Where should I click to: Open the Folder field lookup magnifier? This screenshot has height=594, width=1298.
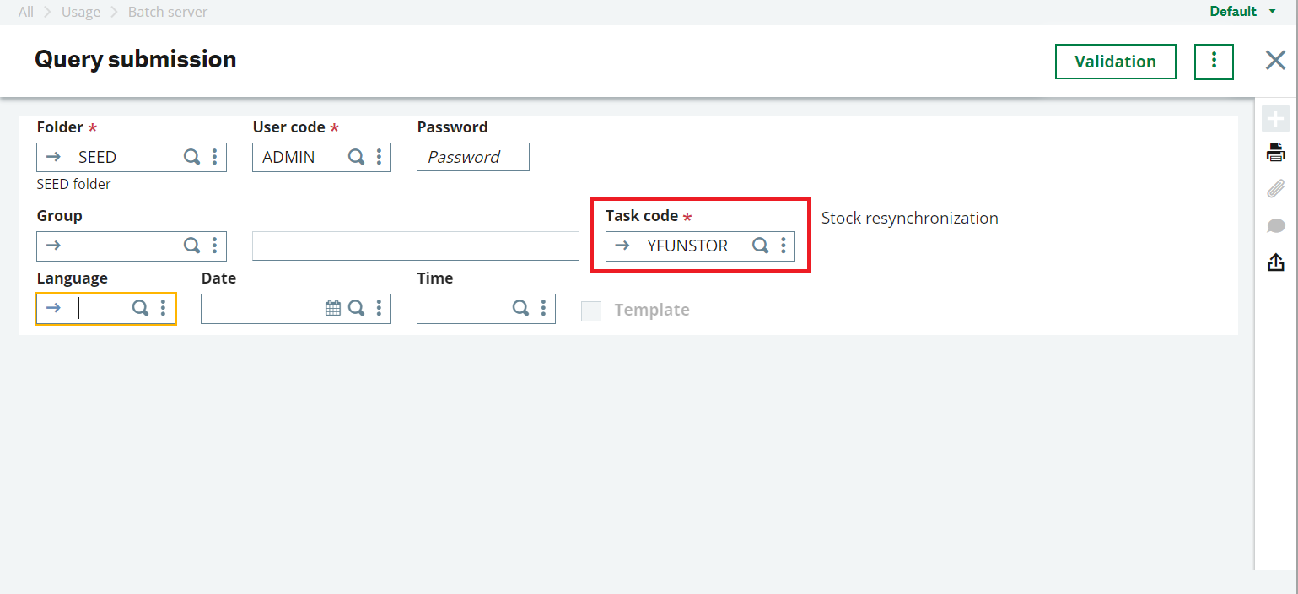191,157
